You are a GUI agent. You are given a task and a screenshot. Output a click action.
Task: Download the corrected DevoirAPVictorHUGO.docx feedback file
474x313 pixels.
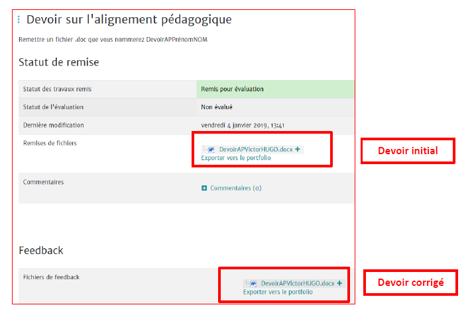(297, 283)
